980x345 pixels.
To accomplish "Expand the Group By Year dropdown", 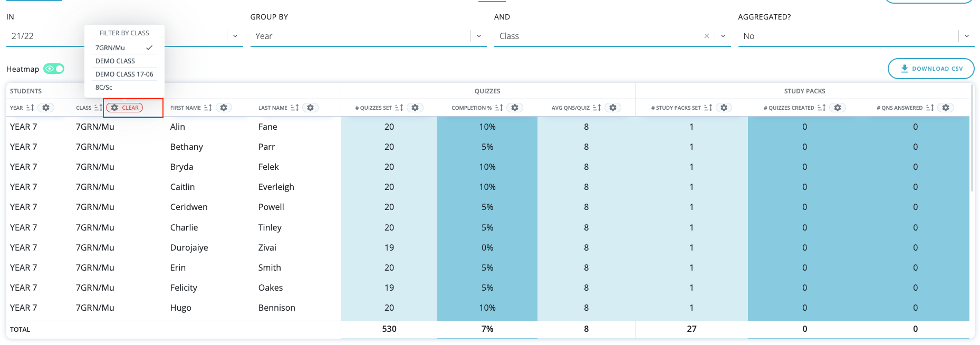I will tap(479, 36).
